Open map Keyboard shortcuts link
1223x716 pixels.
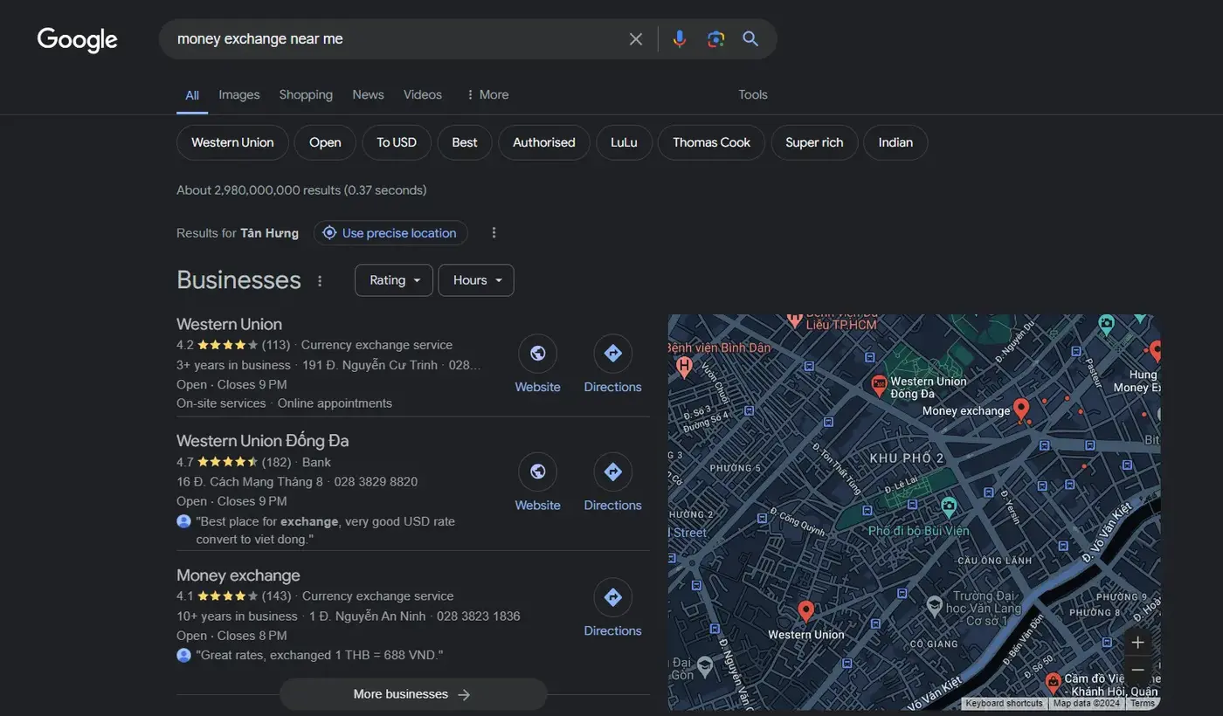coord(1004,704)
